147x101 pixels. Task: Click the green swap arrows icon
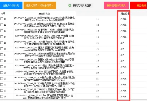click(x=70, y=5)
